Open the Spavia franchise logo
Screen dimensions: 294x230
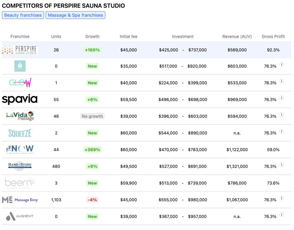[20, 99]
